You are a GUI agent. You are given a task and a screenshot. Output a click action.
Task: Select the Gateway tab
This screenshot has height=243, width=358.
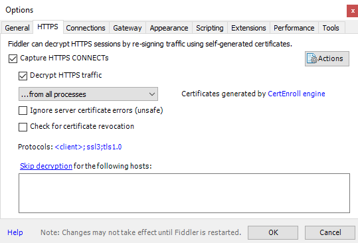click(x=128, y=28)
